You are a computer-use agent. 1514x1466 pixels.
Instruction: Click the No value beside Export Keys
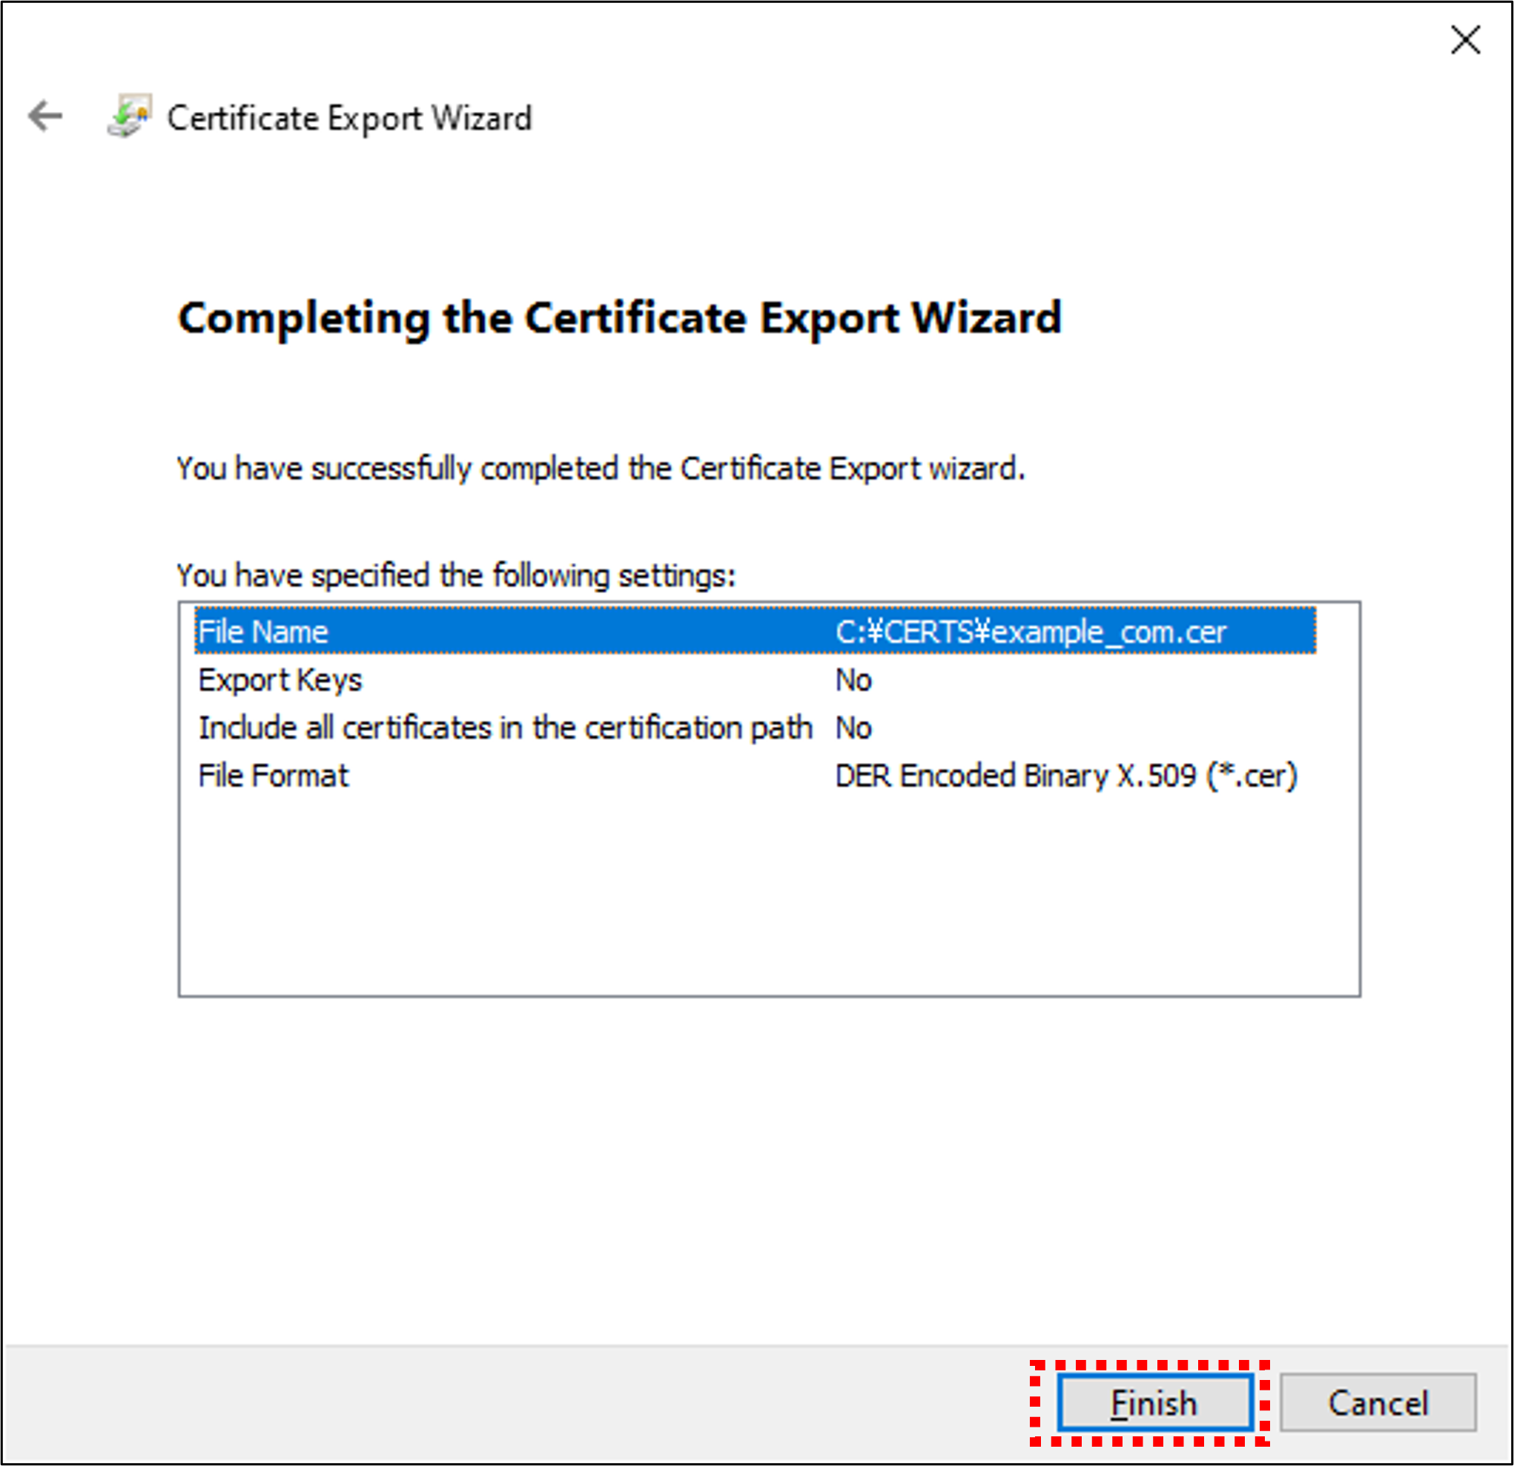coord(853,681)
